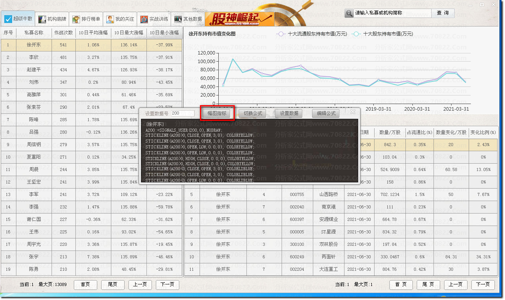Click left panel 首页 button

[x=86, y=285]
